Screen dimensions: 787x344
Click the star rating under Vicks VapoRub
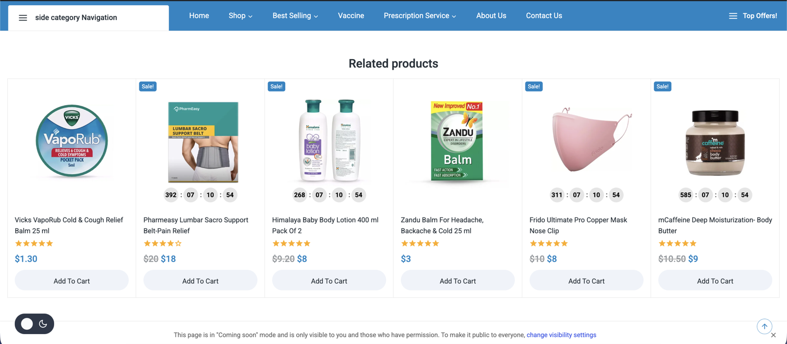(x=34, y=244)
